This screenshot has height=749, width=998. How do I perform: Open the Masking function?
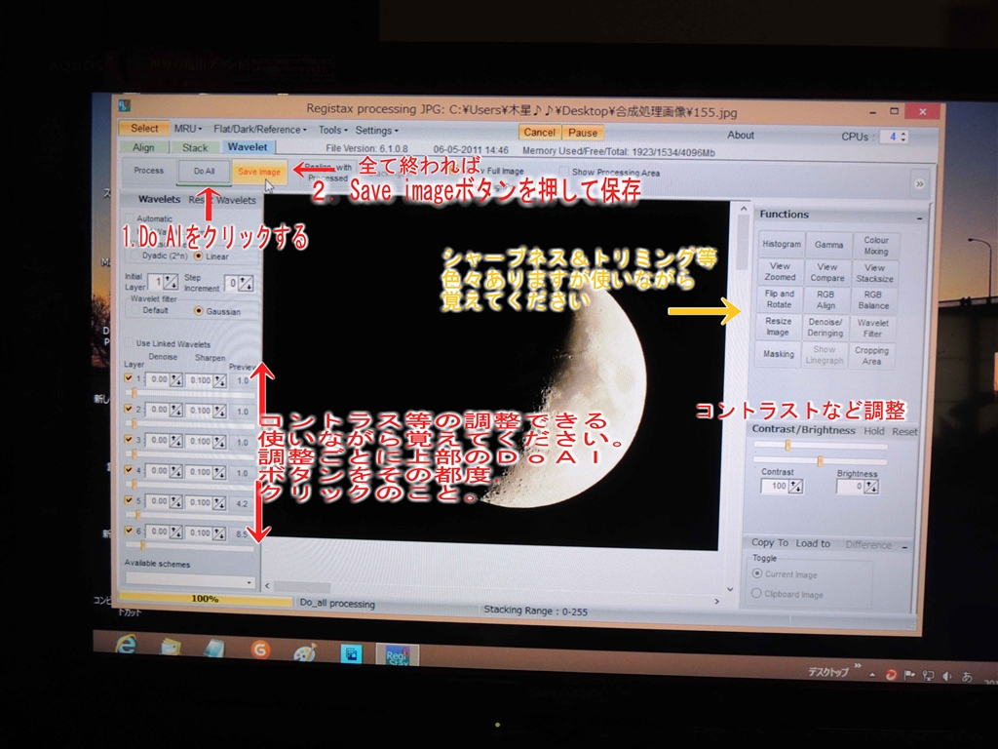click(778, 353)
